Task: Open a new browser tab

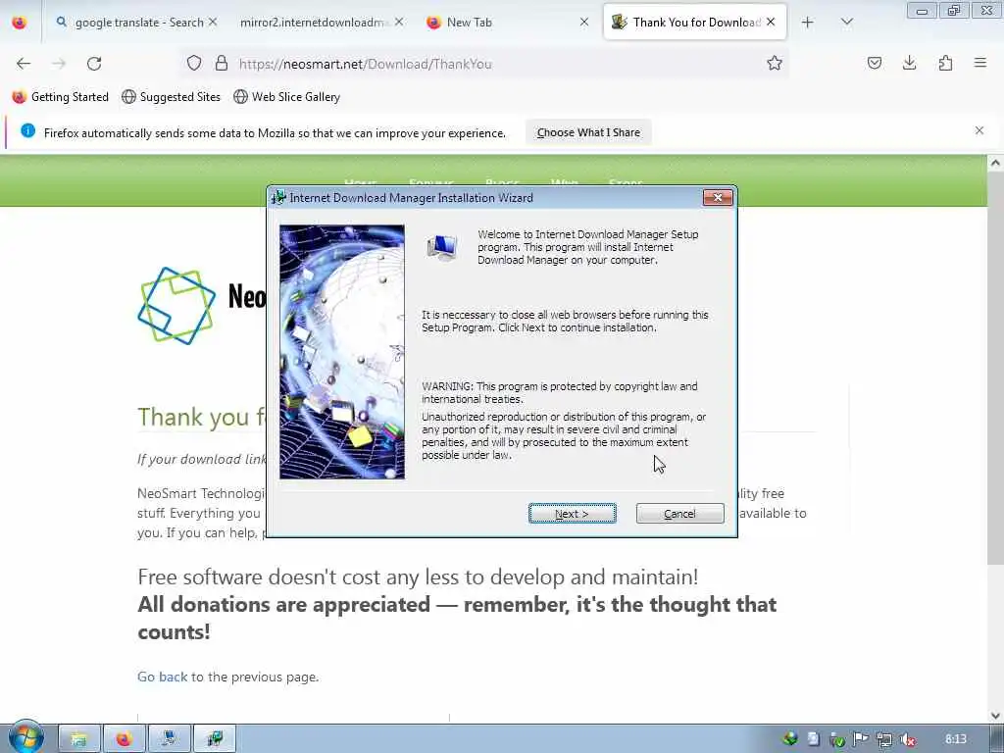Action: 808,23
